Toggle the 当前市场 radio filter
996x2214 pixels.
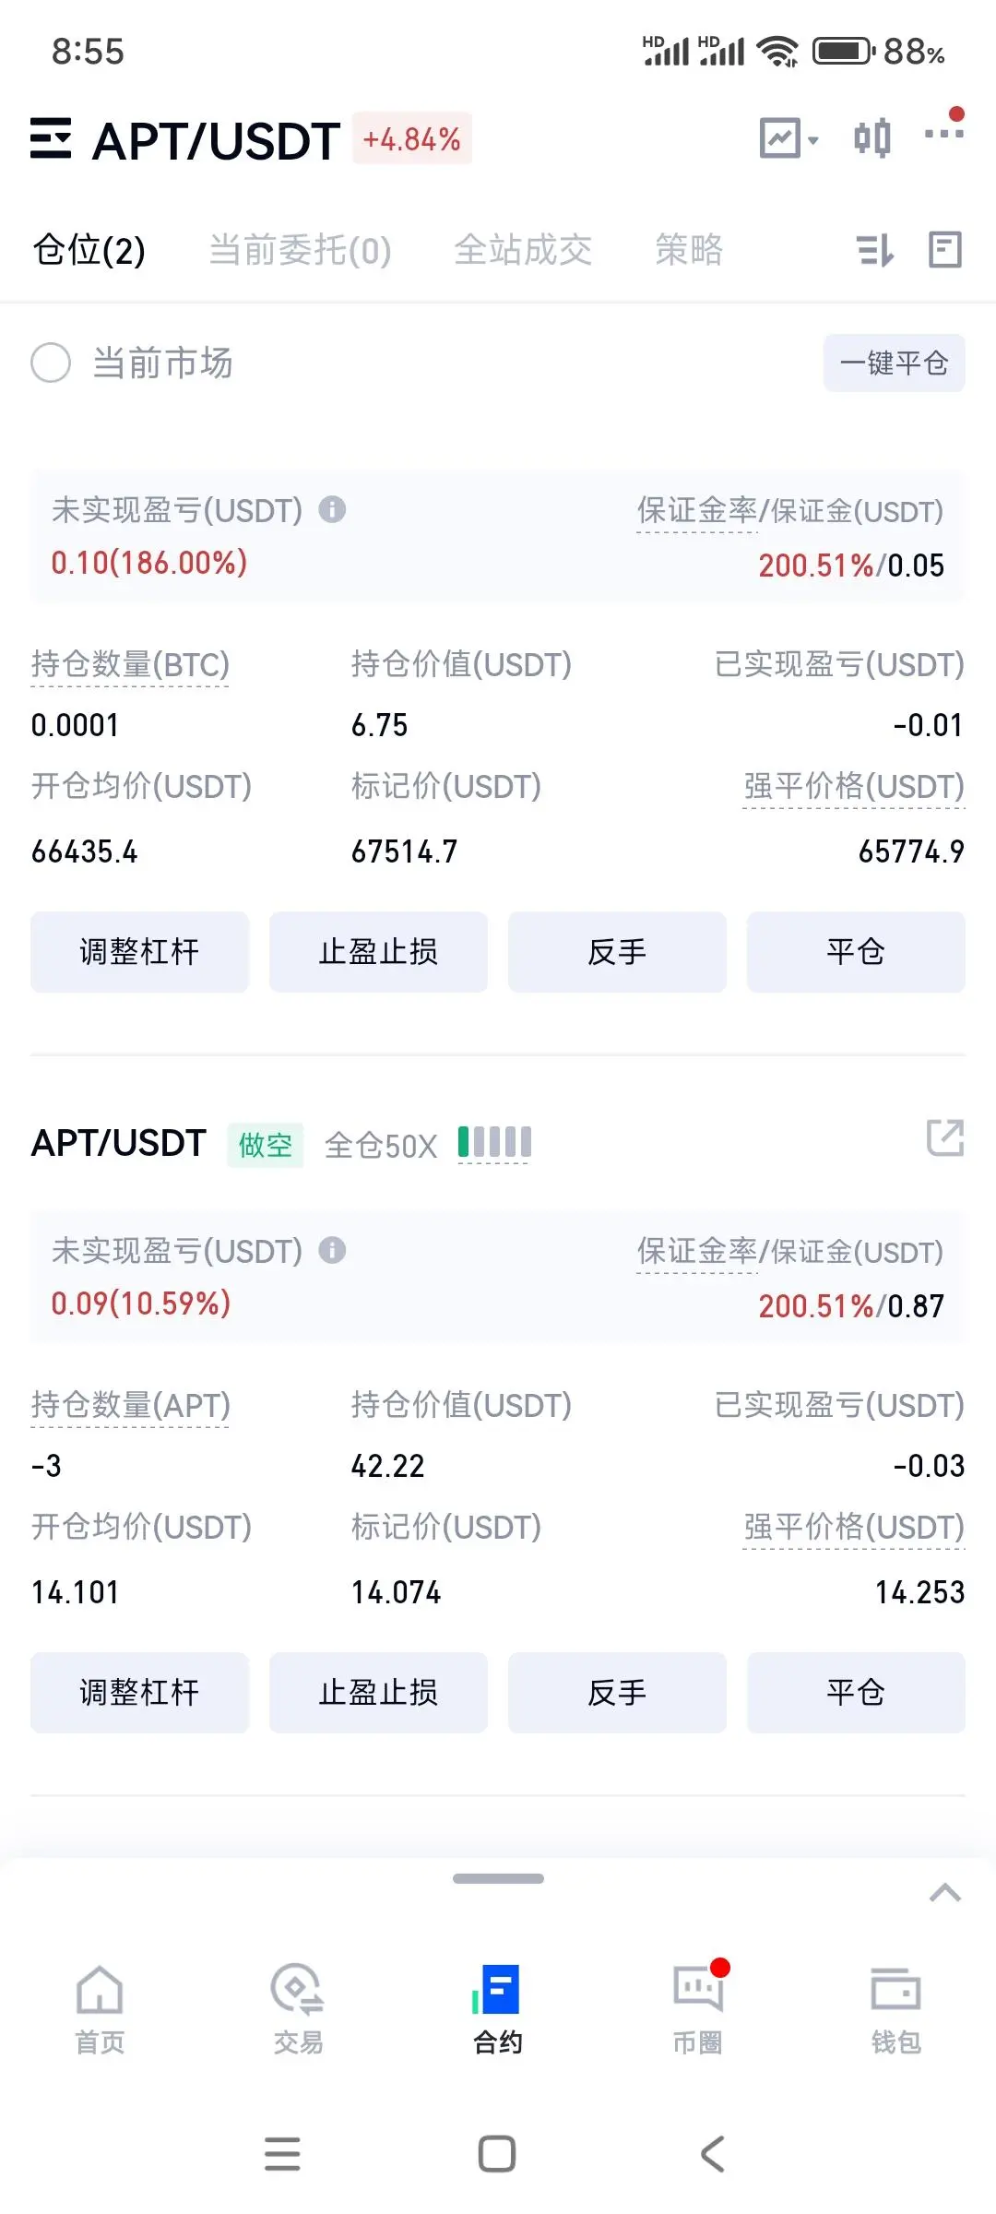click(x=51, y=363)
